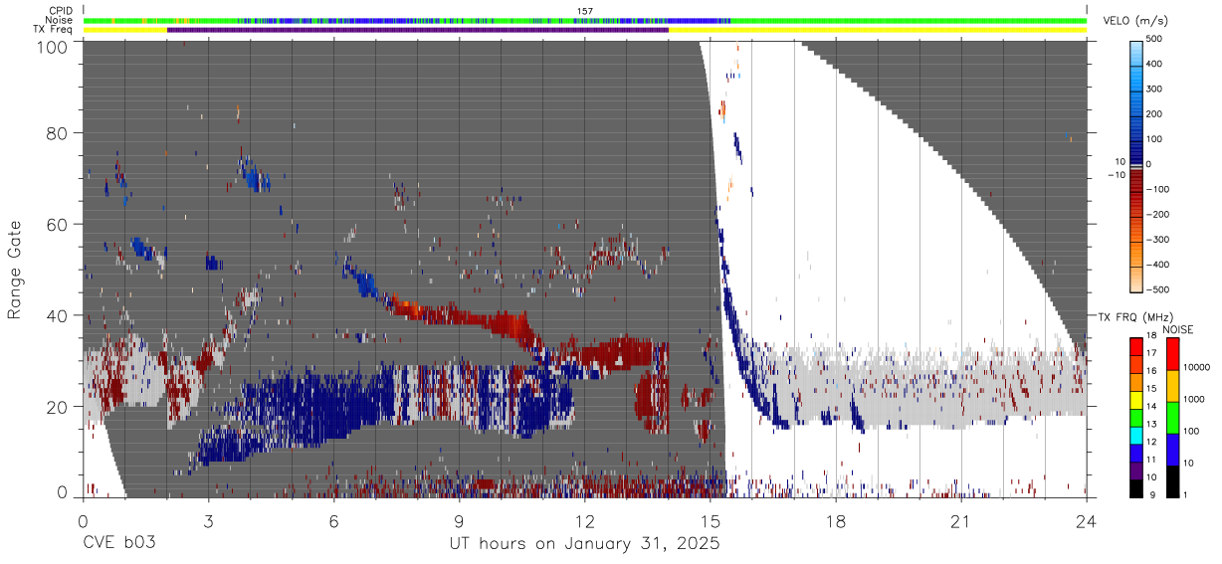Click the 10000 label on NOISE scale

coord(1195,367)
